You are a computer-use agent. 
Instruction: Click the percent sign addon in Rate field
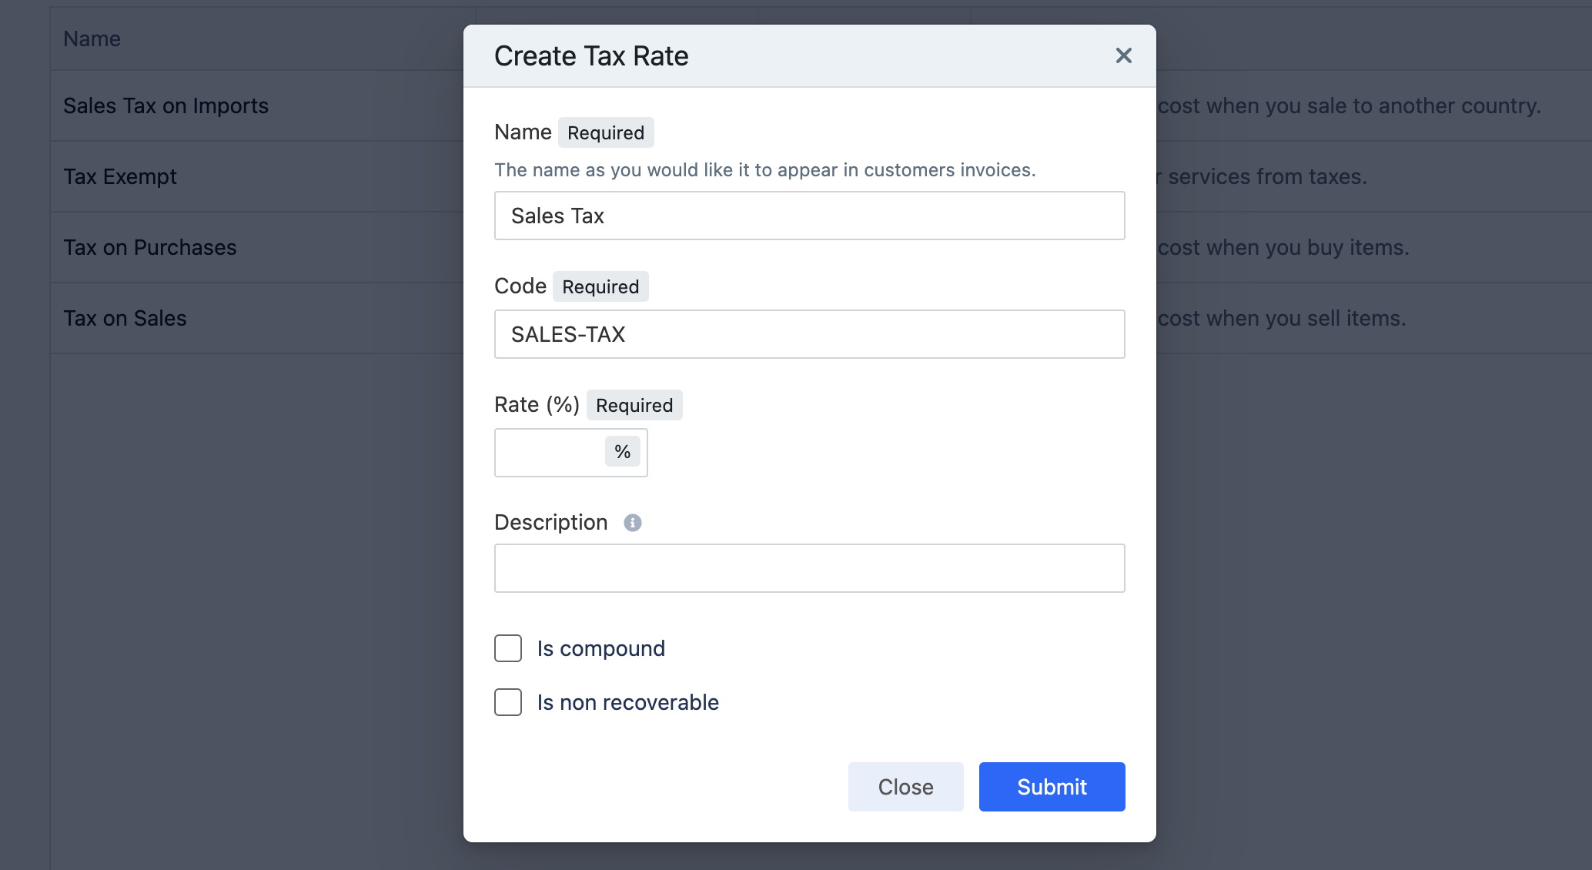[x=623, y=452]
